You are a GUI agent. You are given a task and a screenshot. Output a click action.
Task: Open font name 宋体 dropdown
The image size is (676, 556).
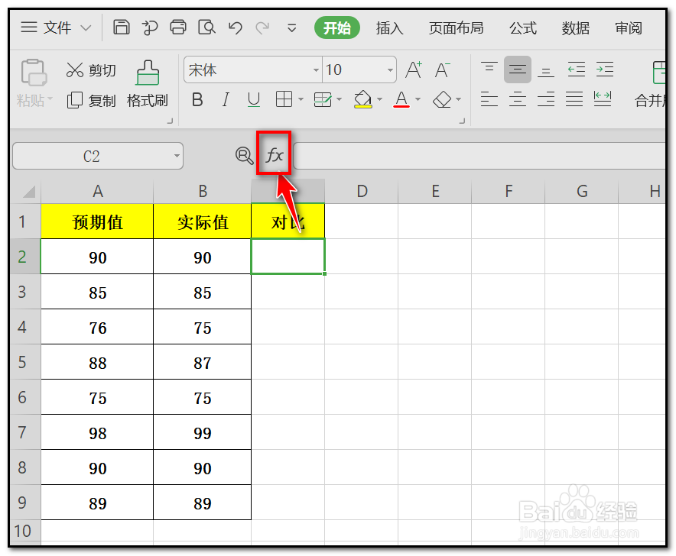316,69
